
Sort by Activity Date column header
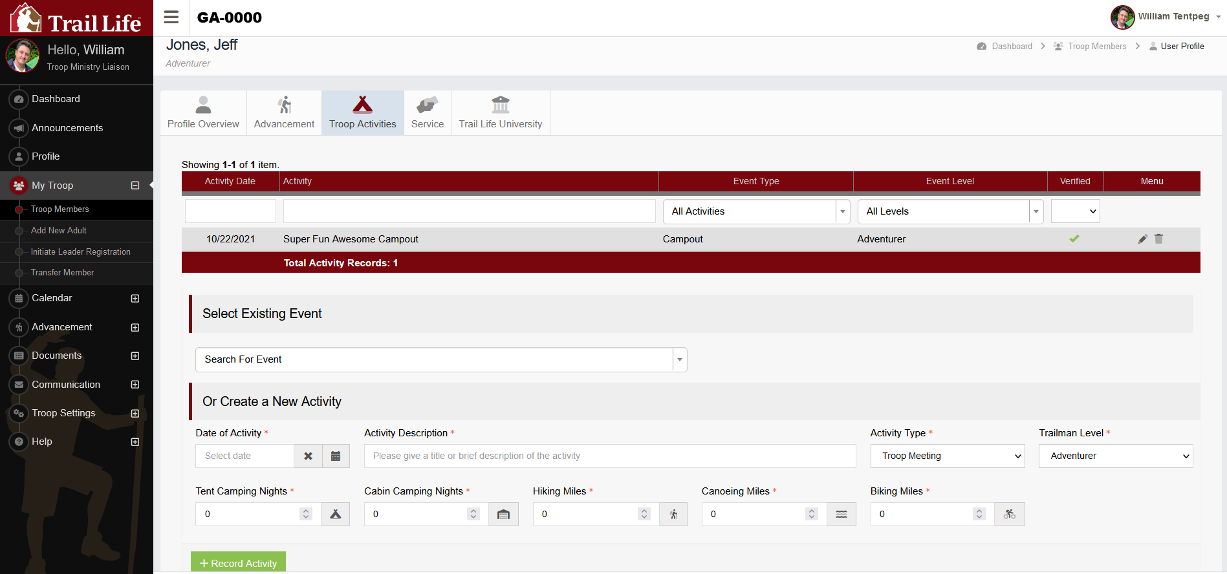[x=230, y=182]
